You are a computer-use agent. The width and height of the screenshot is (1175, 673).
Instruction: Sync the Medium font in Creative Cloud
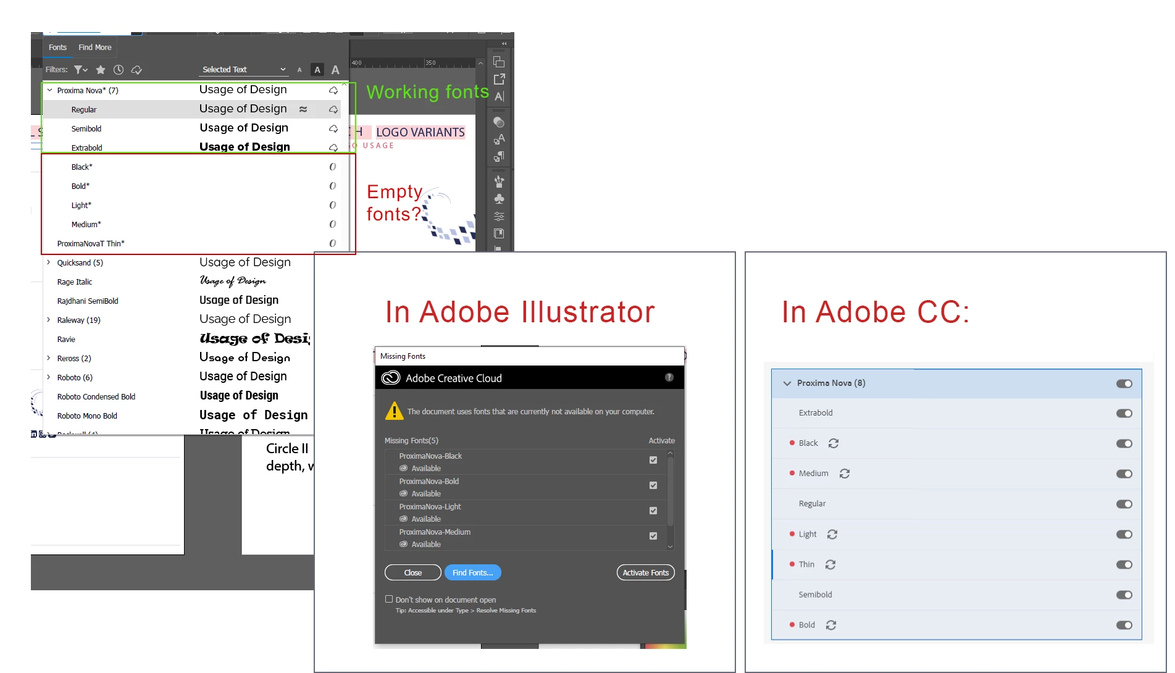[845, 474]
